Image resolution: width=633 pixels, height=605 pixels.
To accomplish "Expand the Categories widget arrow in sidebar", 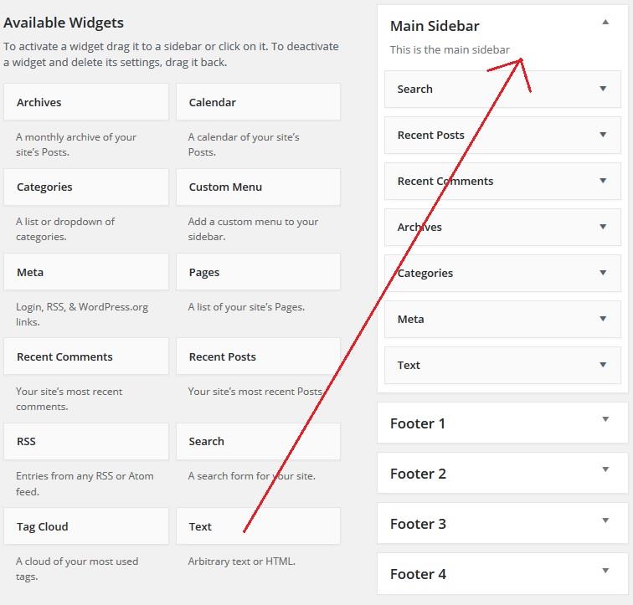I will point(602,273).
